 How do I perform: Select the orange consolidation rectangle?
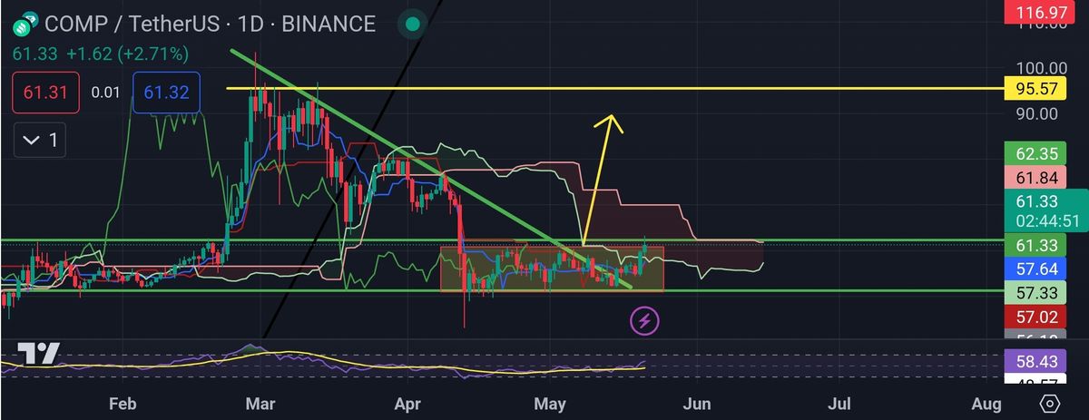tap(552, 269)
